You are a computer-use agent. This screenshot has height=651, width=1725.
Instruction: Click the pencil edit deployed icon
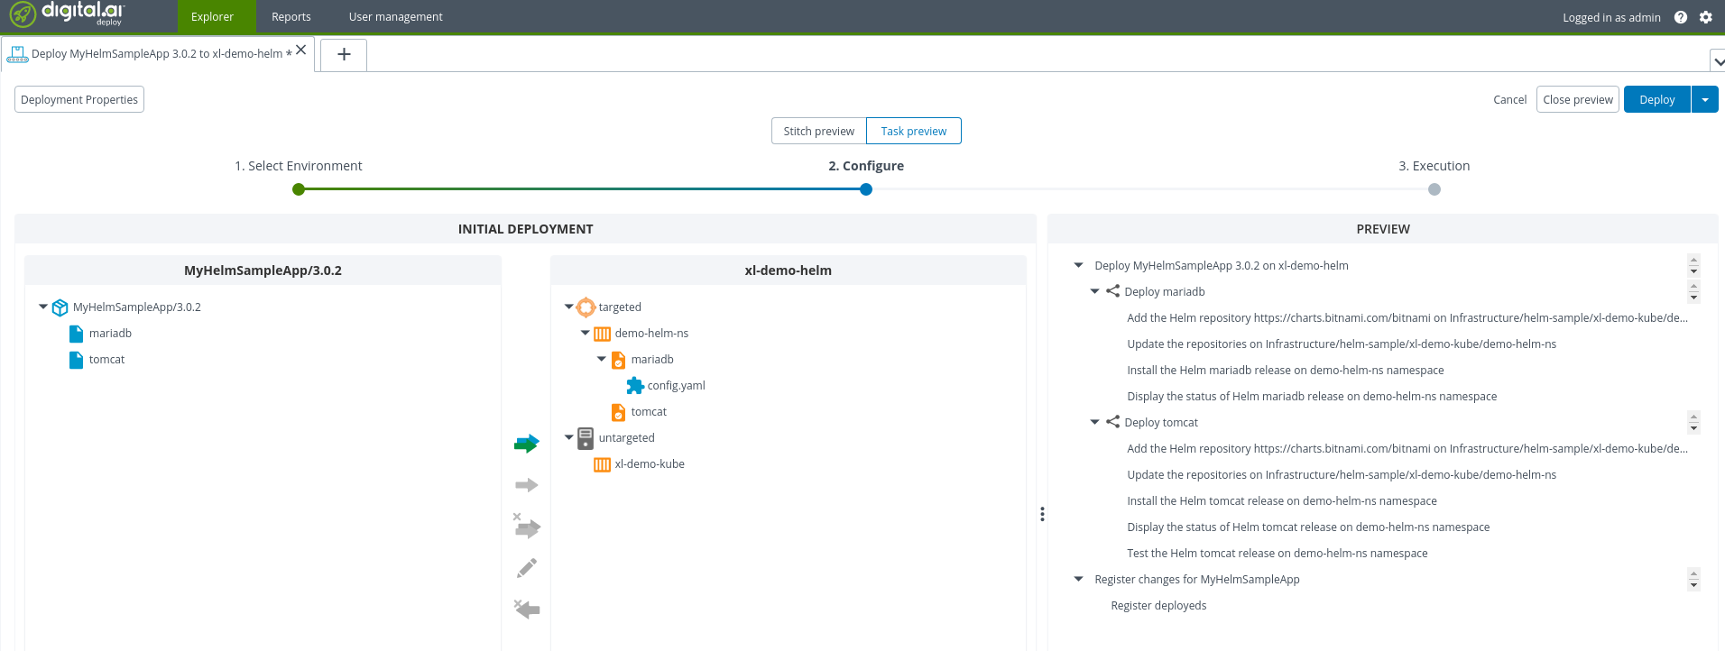[527, 568]
